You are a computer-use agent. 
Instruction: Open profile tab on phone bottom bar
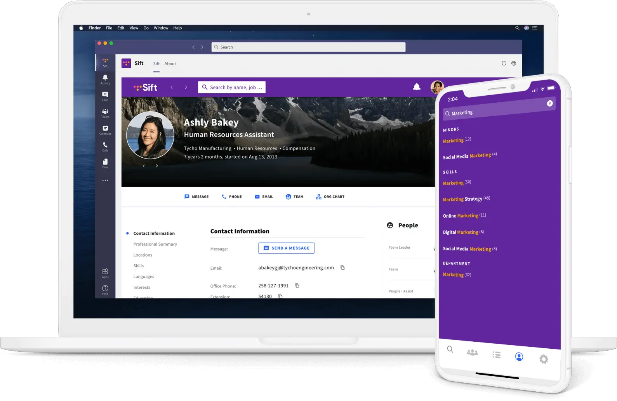(519, 356)
